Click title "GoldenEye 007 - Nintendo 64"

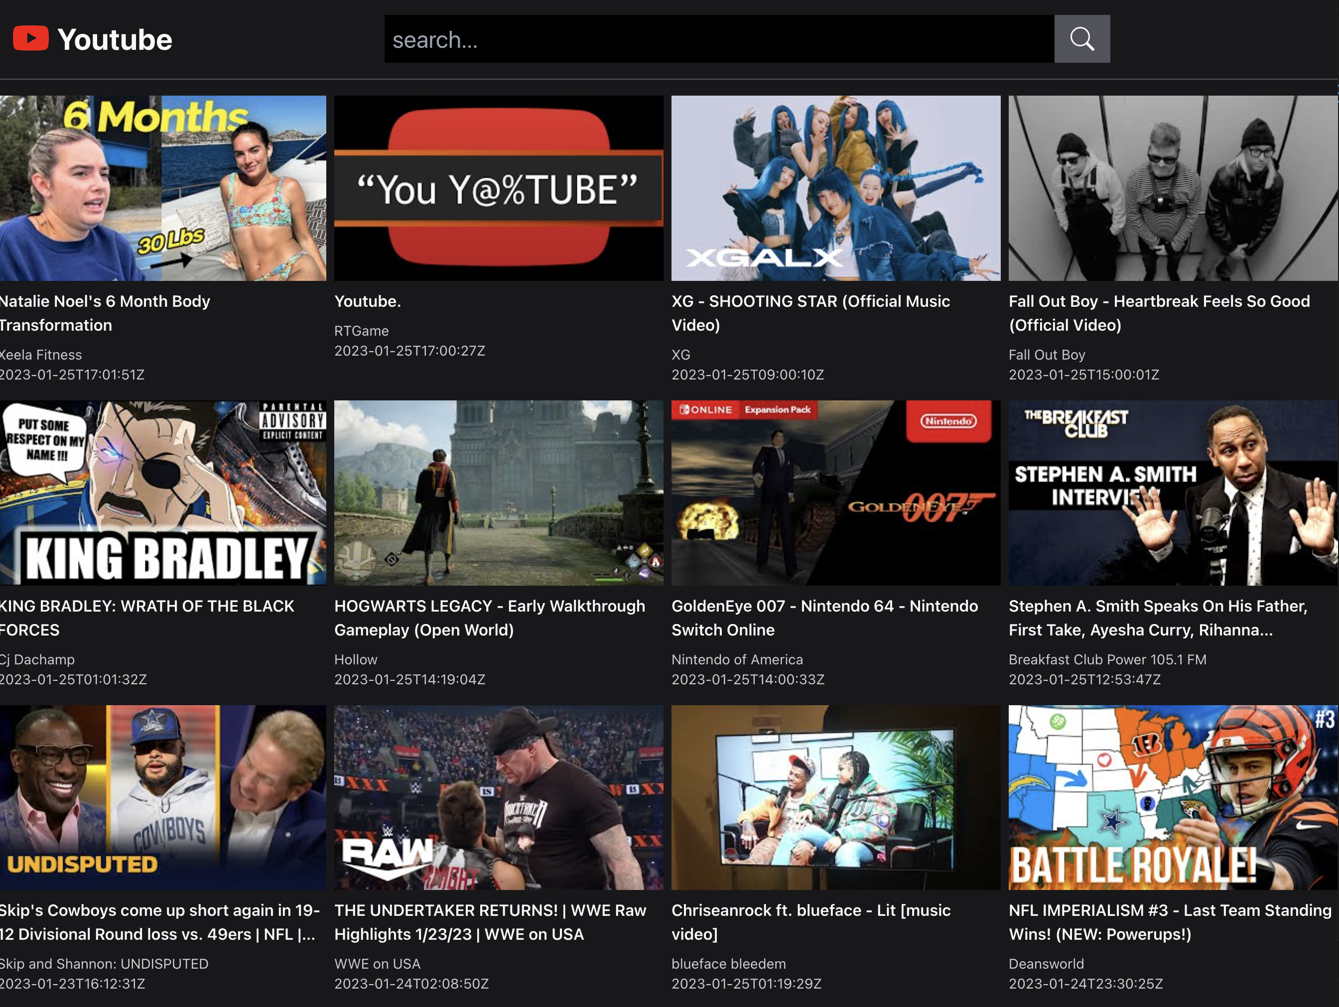click(x=824, y=618)
